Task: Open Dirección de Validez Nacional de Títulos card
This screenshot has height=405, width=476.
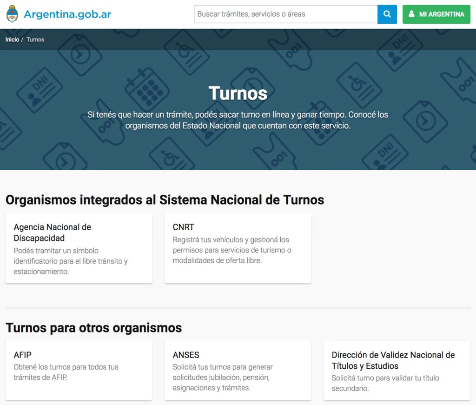Action: [397, 371]
